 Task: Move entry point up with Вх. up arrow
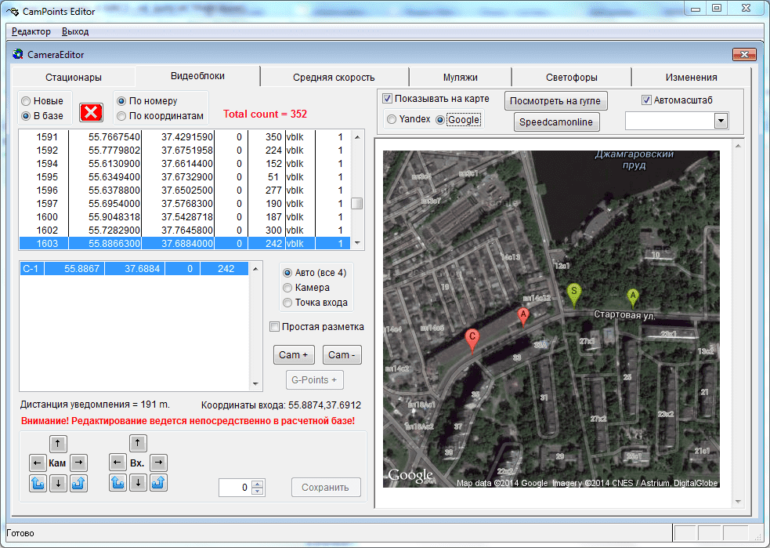[138, 443]
